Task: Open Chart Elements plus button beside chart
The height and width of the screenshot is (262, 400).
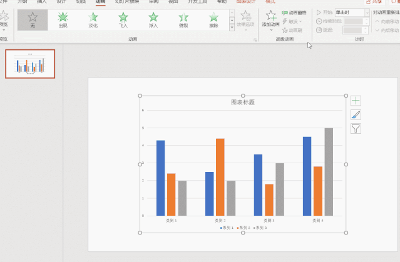Action: coord(356,101)
